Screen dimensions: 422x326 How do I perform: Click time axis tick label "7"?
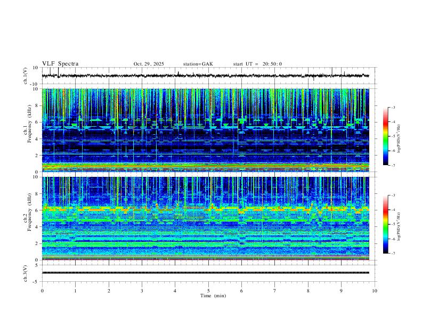click(274, 291)
